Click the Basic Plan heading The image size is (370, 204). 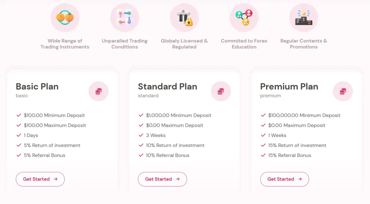(x=37, y=87)
